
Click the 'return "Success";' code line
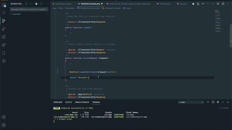(79, 78)
